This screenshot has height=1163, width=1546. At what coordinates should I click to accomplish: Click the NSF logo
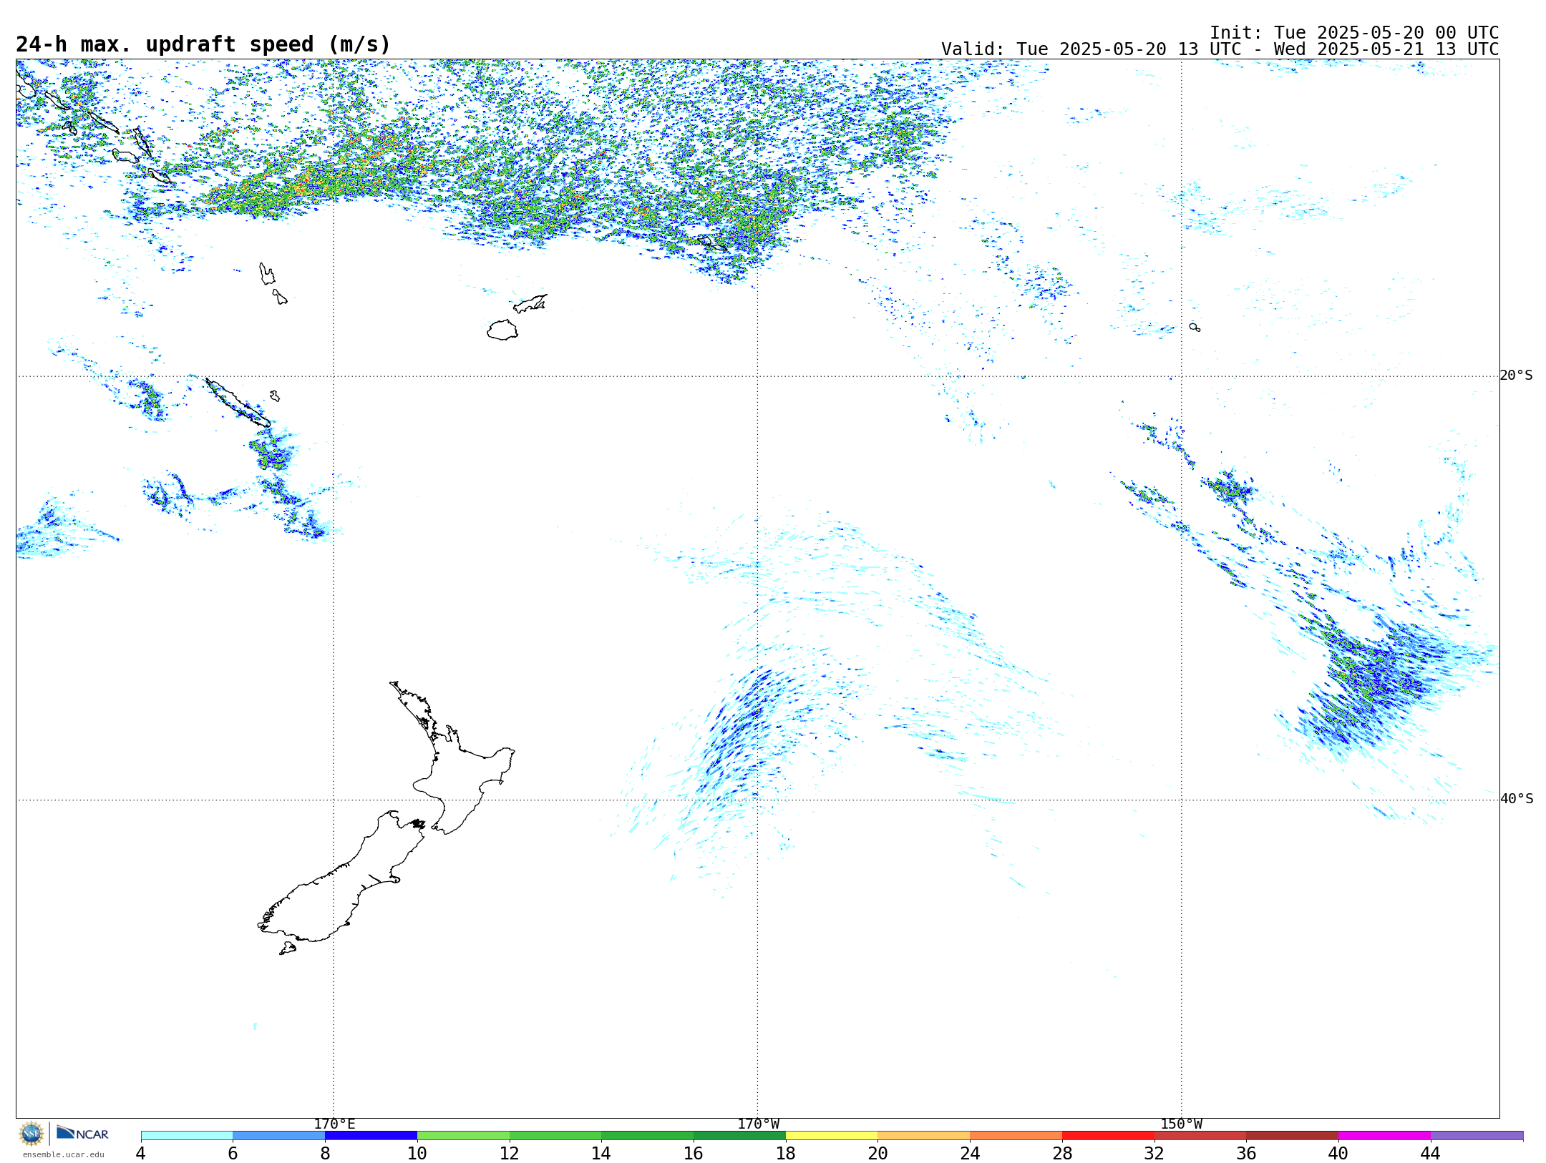tap(31, 1134)
